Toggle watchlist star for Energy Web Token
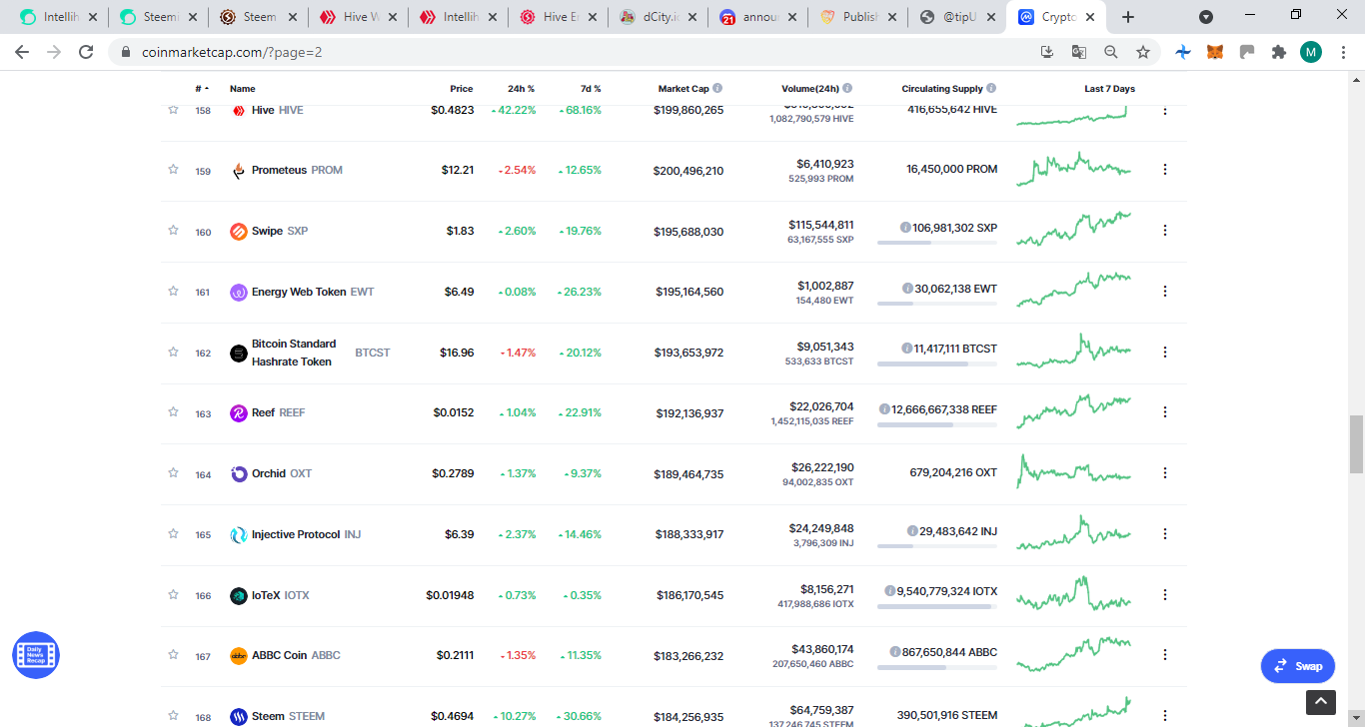The width and height of the screenshot is (1365, 727). coord(173,292)
